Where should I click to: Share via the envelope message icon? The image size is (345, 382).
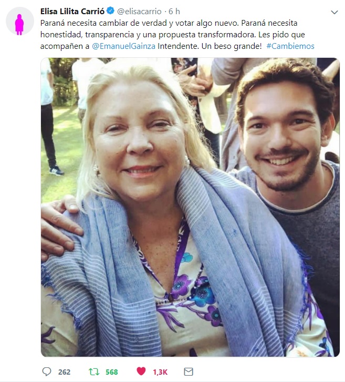(x=189, y=372)
